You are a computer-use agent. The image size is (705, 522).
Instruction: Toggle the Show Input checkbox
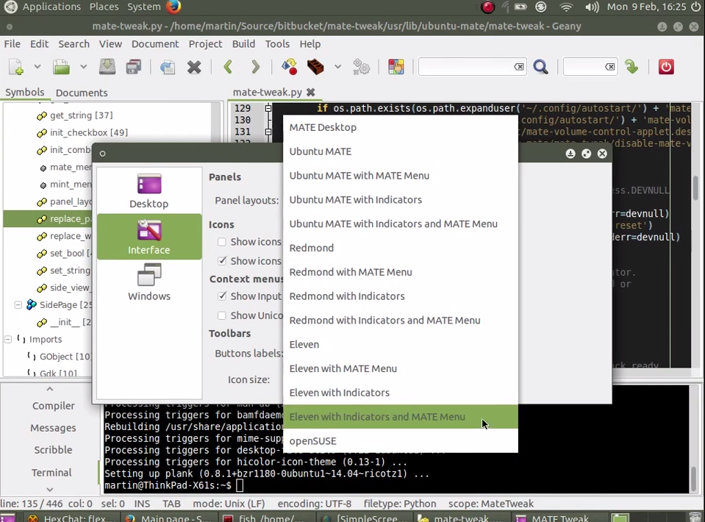222,296
